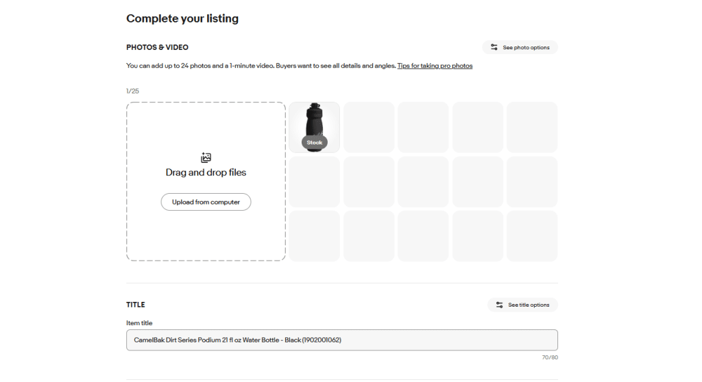Choose the center photo slot in the middle row
702x382 pixels.
[x=423, y=181]
